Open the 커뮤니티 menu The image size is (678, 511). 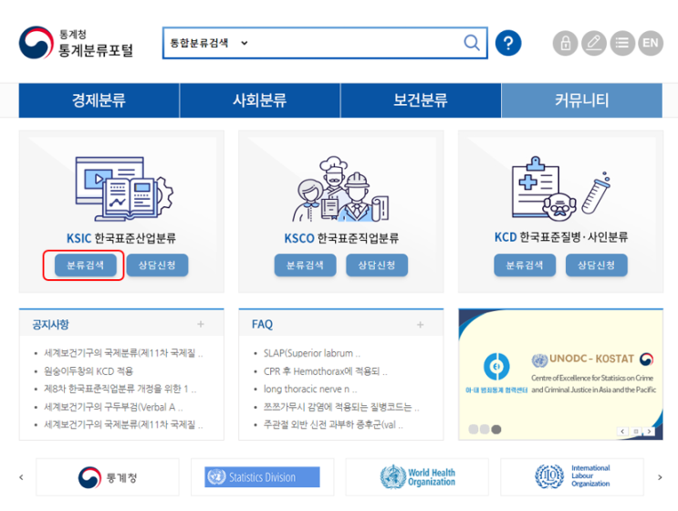[x=582, y=100]
